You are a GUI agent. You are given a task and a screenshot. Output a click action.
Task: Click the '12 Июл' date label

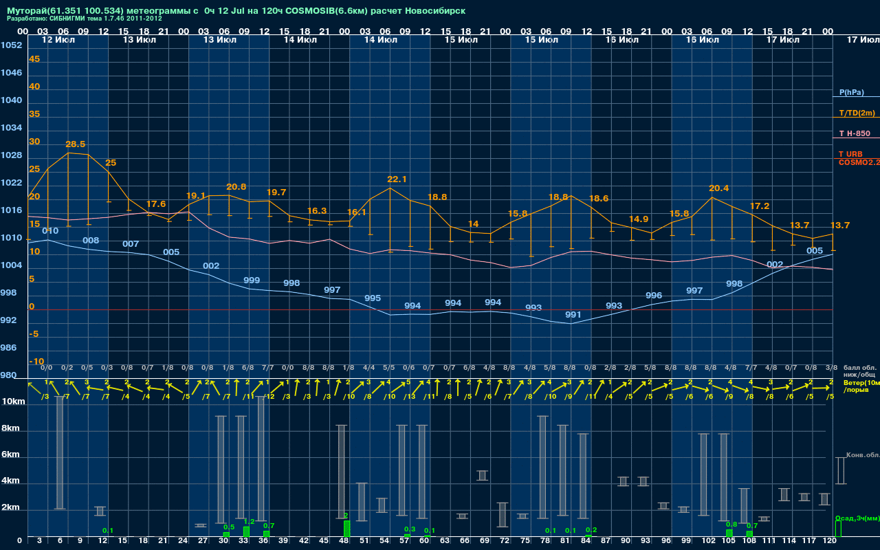click(x=57, y=40)
